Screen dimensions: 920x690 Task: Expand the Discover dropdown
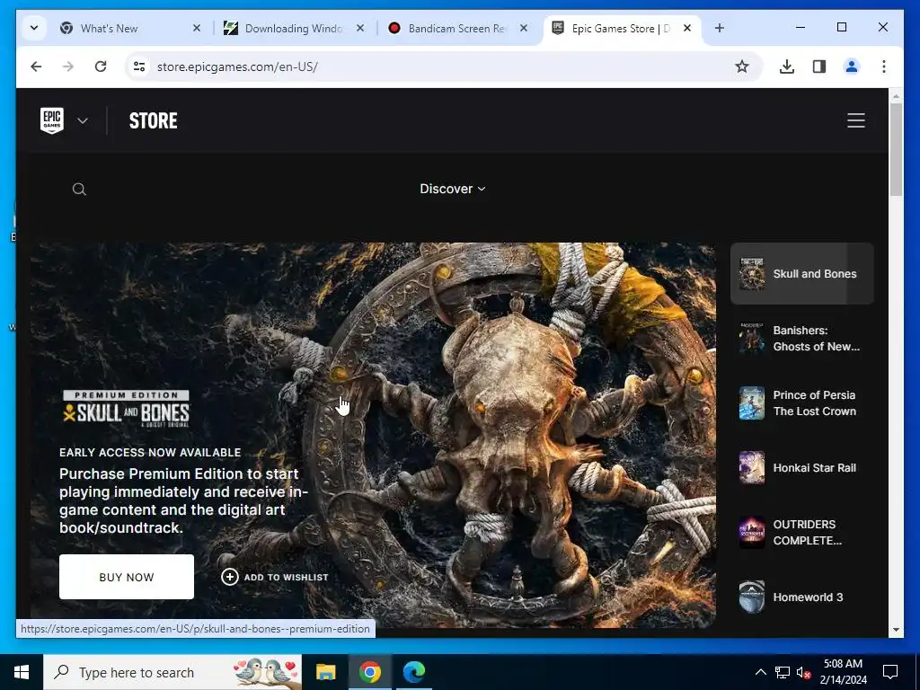pos(453,189)
